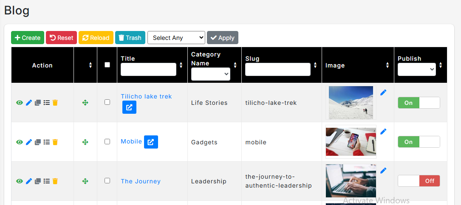Open list icon for Tilicho lake trek
Image resolution: width=461 pixels, height=205 pixels.
(46, 103)
